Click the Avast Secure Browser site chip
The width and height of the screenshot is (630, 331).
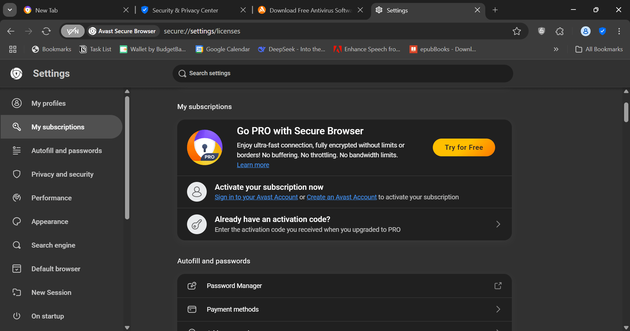[123, 31]
